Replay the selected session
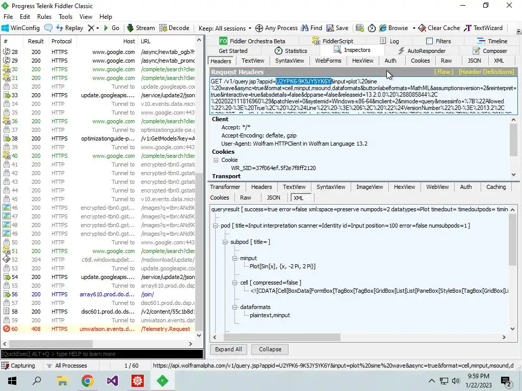Screen dimensions: 522x391 69,29
